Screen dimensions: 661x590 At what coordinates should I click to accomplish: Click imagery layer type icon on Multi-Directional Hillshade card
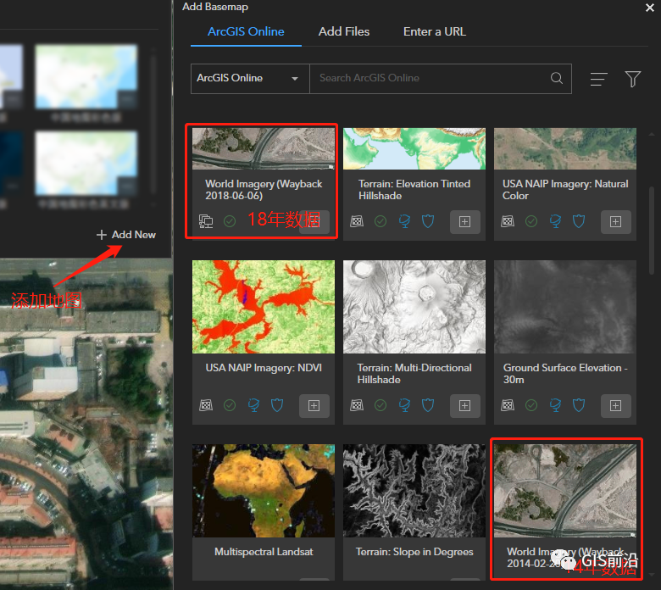coord(357,405)
